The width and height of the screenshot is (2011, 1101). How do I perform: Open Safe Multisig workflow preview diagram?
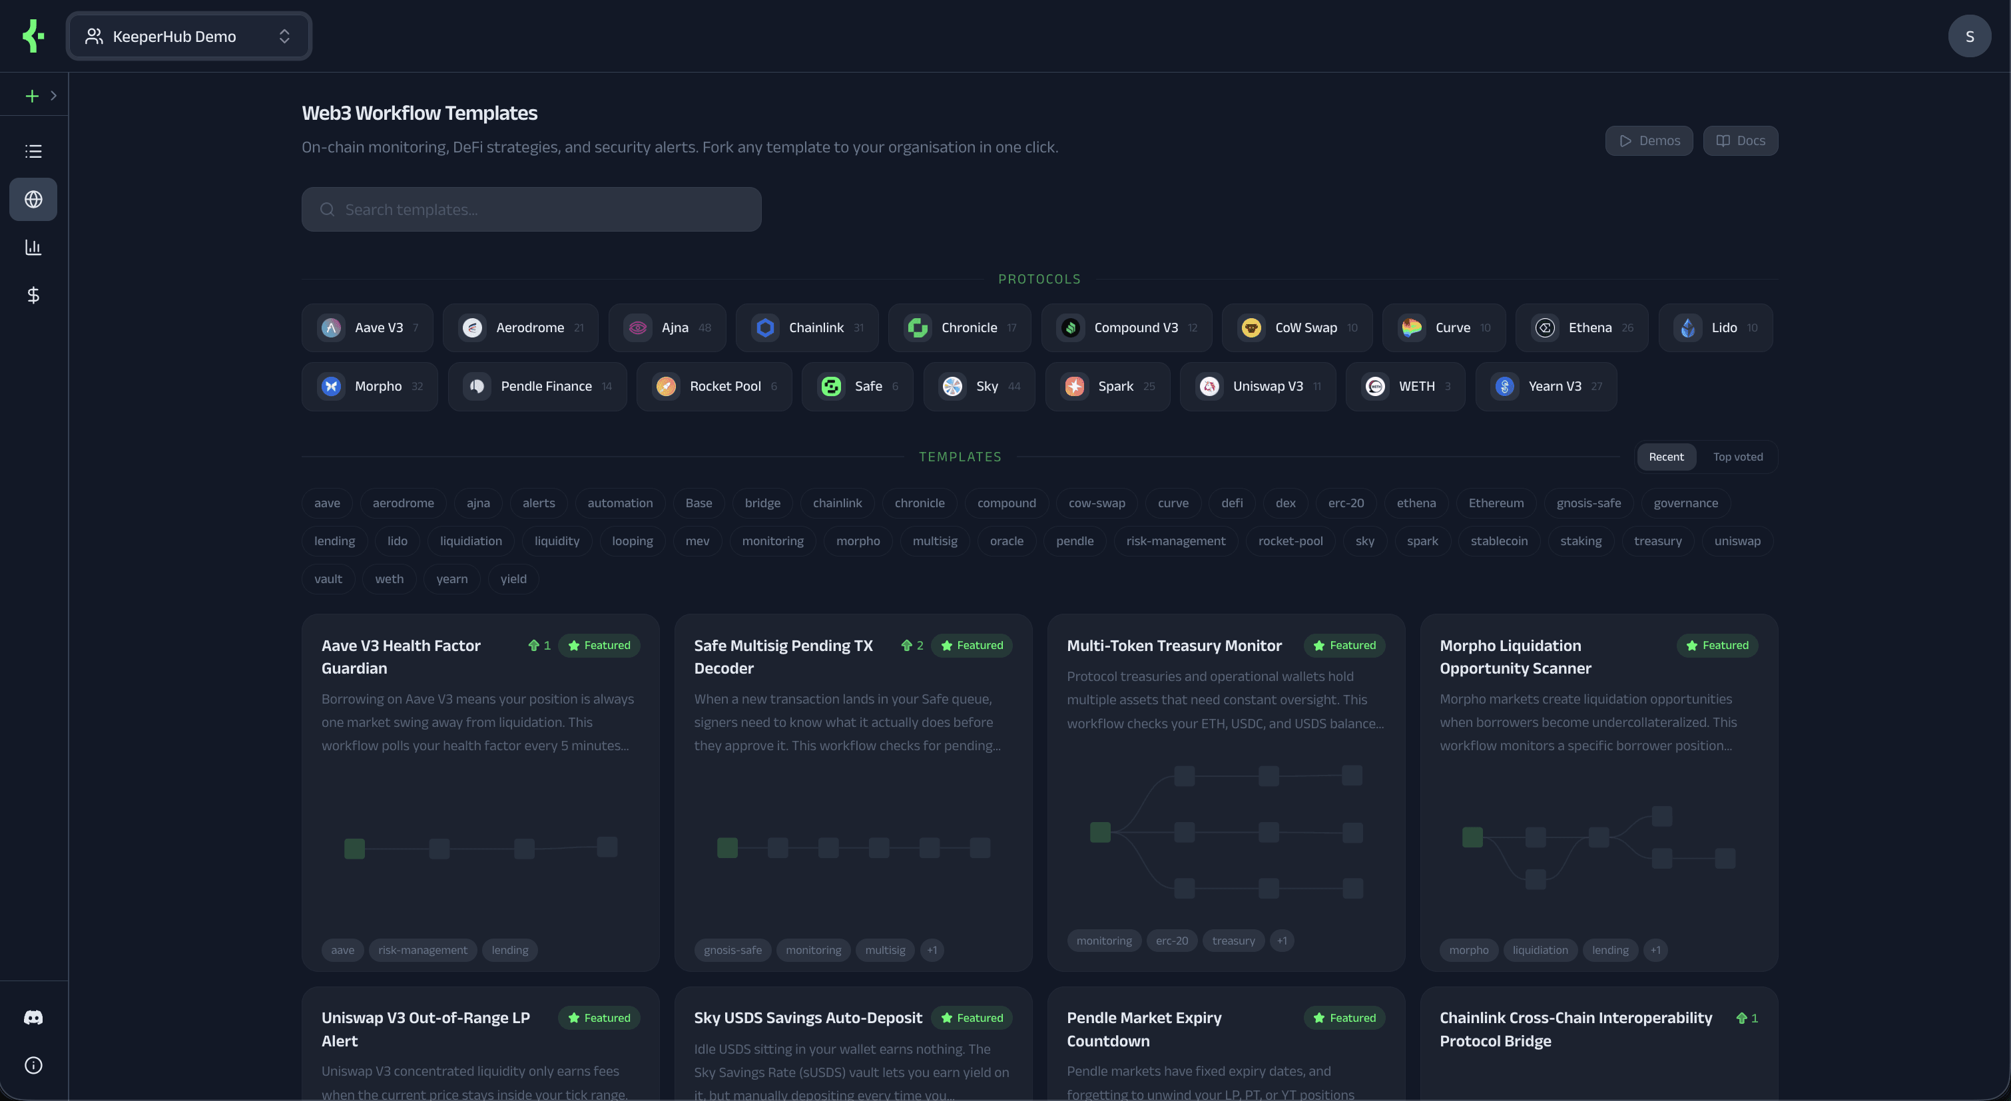pyautogui.click(x=853, y=847)
